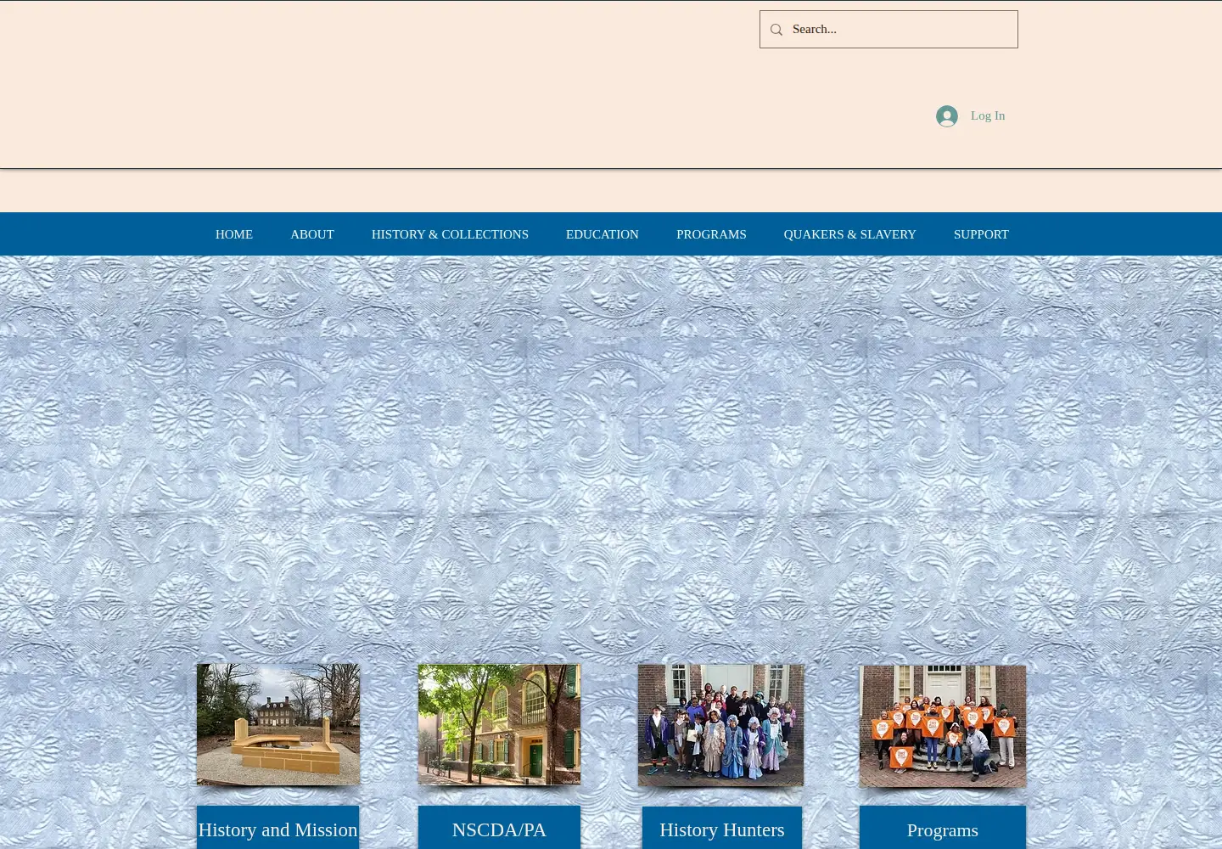This screenshot has width=1222, height=849.
Task: Open the brick townhouse street photo
Action: pos(499,724)
